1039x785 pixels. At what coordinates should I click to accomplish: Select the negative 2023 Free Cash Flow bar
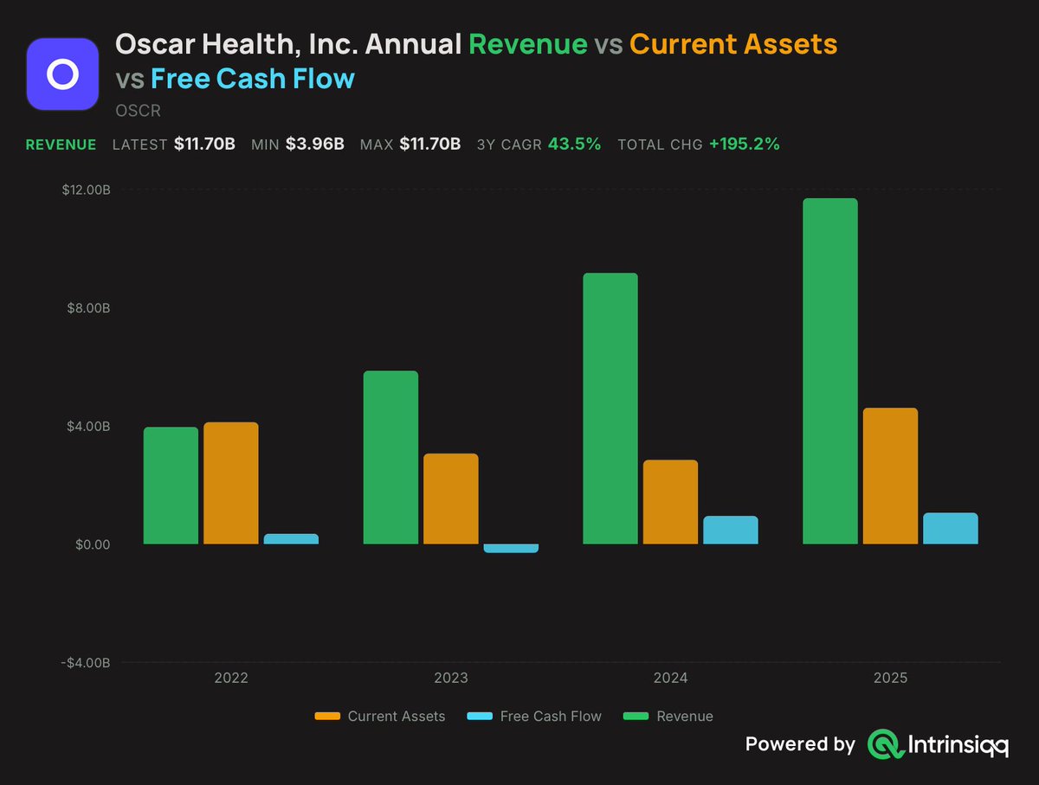[x=511, y=548]
